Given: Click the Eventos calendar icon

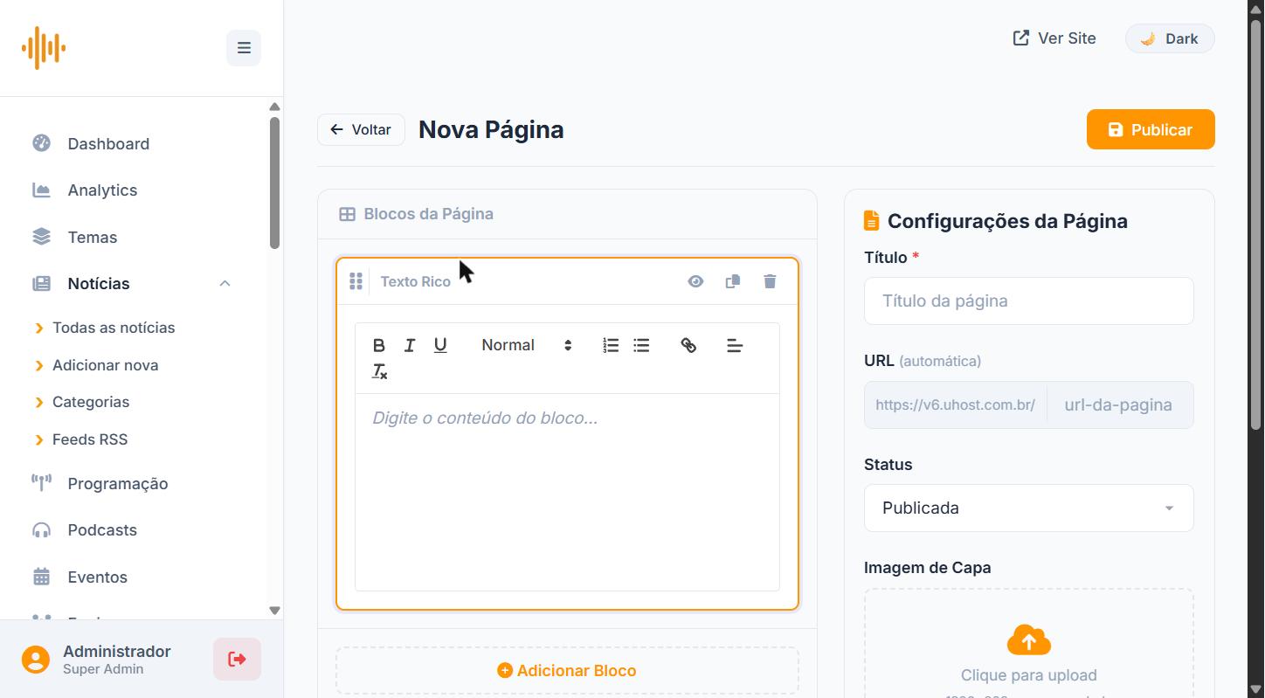Looking at the screenshot, I should coord(41,577).
